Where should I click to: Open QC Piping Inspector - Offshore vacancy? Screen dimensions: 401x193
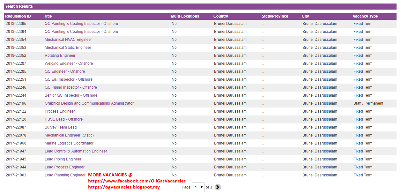click(71, 87)
